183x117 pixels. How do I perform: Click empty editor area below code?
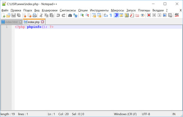click(x=98, y=69)
